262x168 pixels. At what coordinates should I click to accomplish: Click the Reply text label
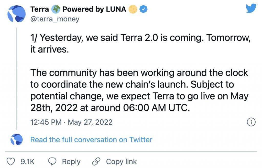click(71, 161)
